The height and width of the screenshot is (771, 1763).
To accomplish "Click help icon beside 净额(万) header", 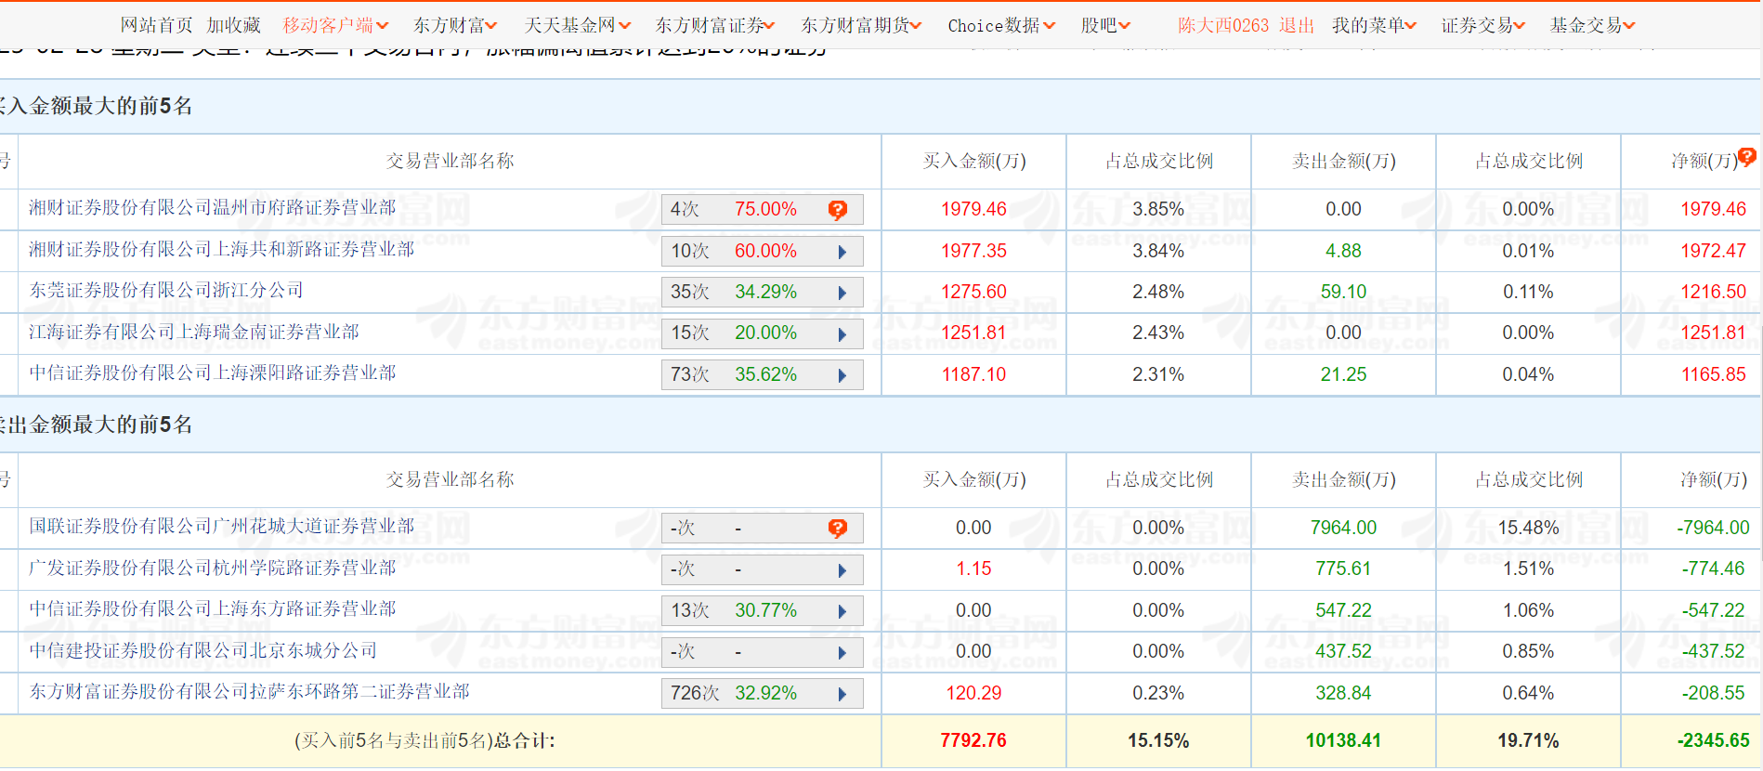I will tap(1747, 157).
